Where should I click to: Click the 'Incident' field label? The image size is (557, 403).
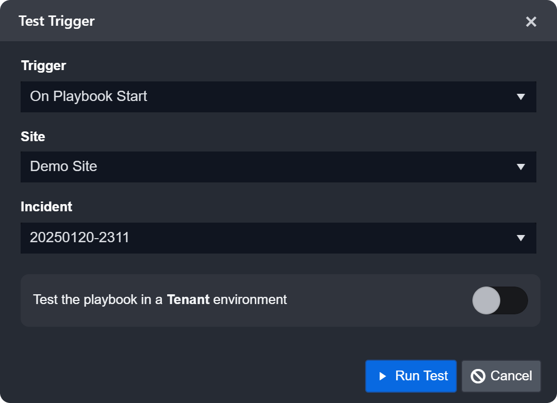tap(46, 207)
